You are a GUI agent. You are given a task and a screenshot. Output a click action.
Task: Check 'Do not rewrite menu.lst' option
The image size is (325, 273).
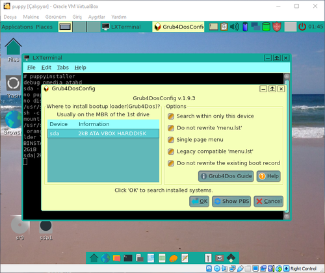coord(171,128)
